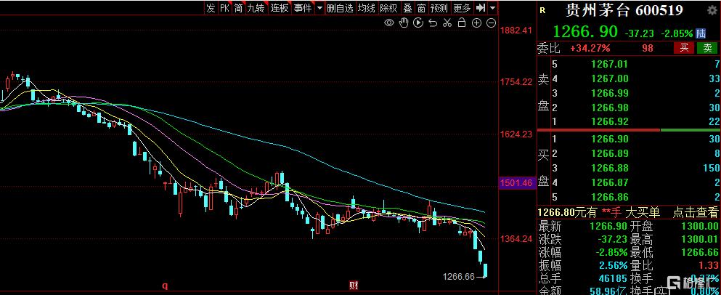Click 开盘 value 1300.00
The width and height of the screenshot is (721, 295).
tap(699, 227)
